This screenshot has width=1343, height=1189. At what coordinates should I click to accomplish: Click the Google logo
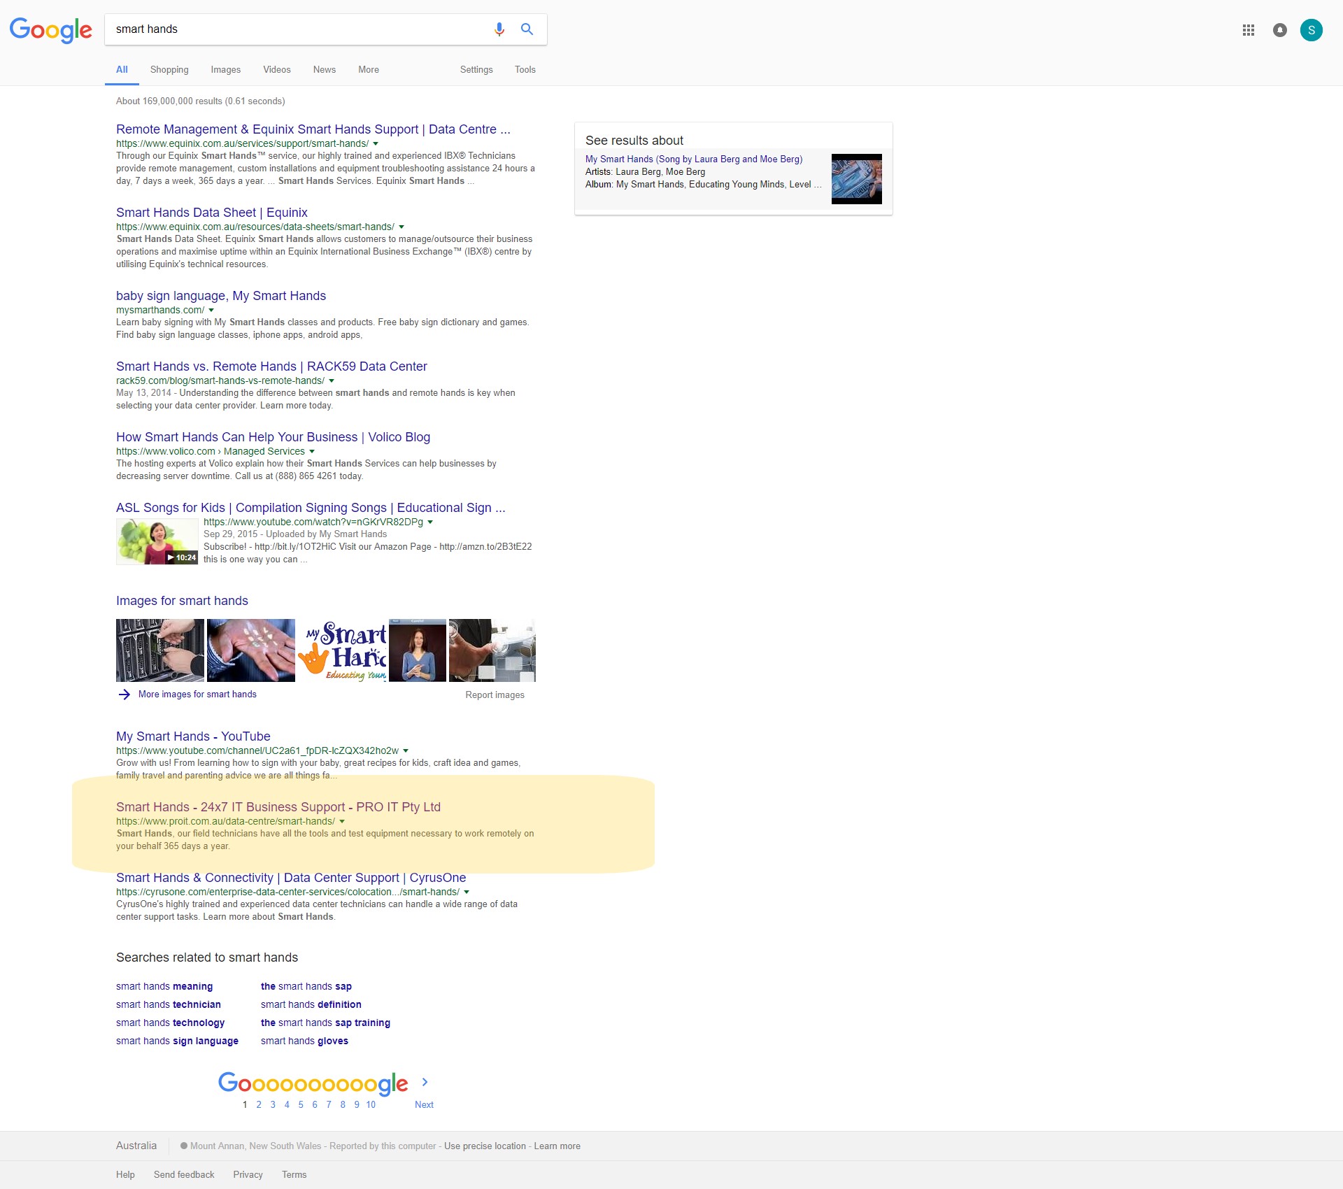click(x=50, y=30)
